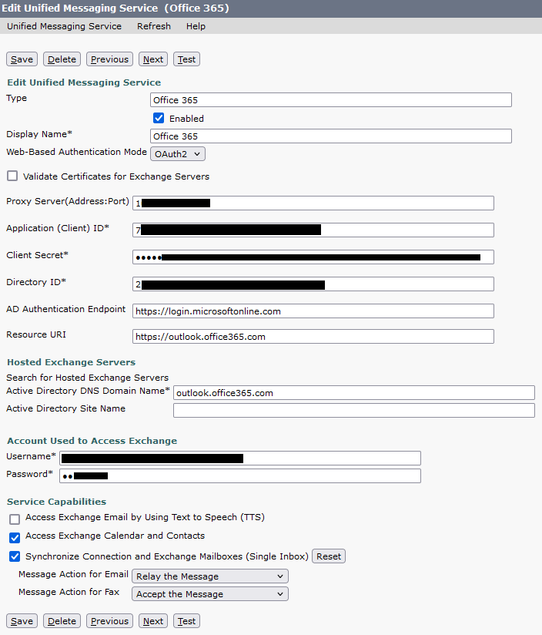Click the bottom Previous button
The height and width of the screenshot is (635, 542).
(109, 621)
